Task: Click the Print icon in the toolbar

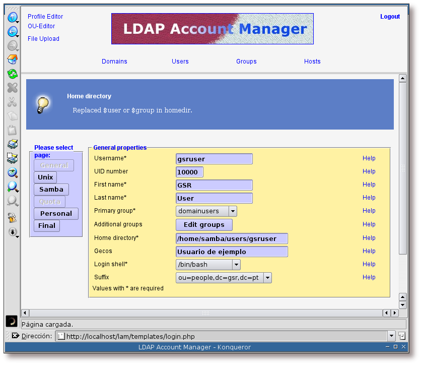Action: click(x=12, y=144)
